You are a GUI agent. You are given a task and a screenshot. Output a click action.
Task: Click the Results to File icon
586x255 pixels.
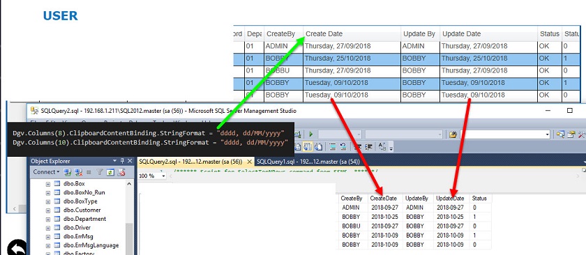click(318, 147)
